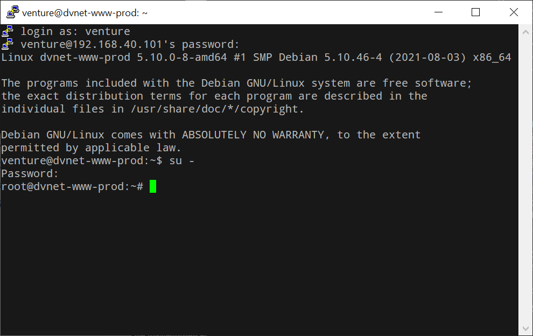
Task: Click the PuTTY icon beside "login as: venture"
Action: [x=8, y=31]
